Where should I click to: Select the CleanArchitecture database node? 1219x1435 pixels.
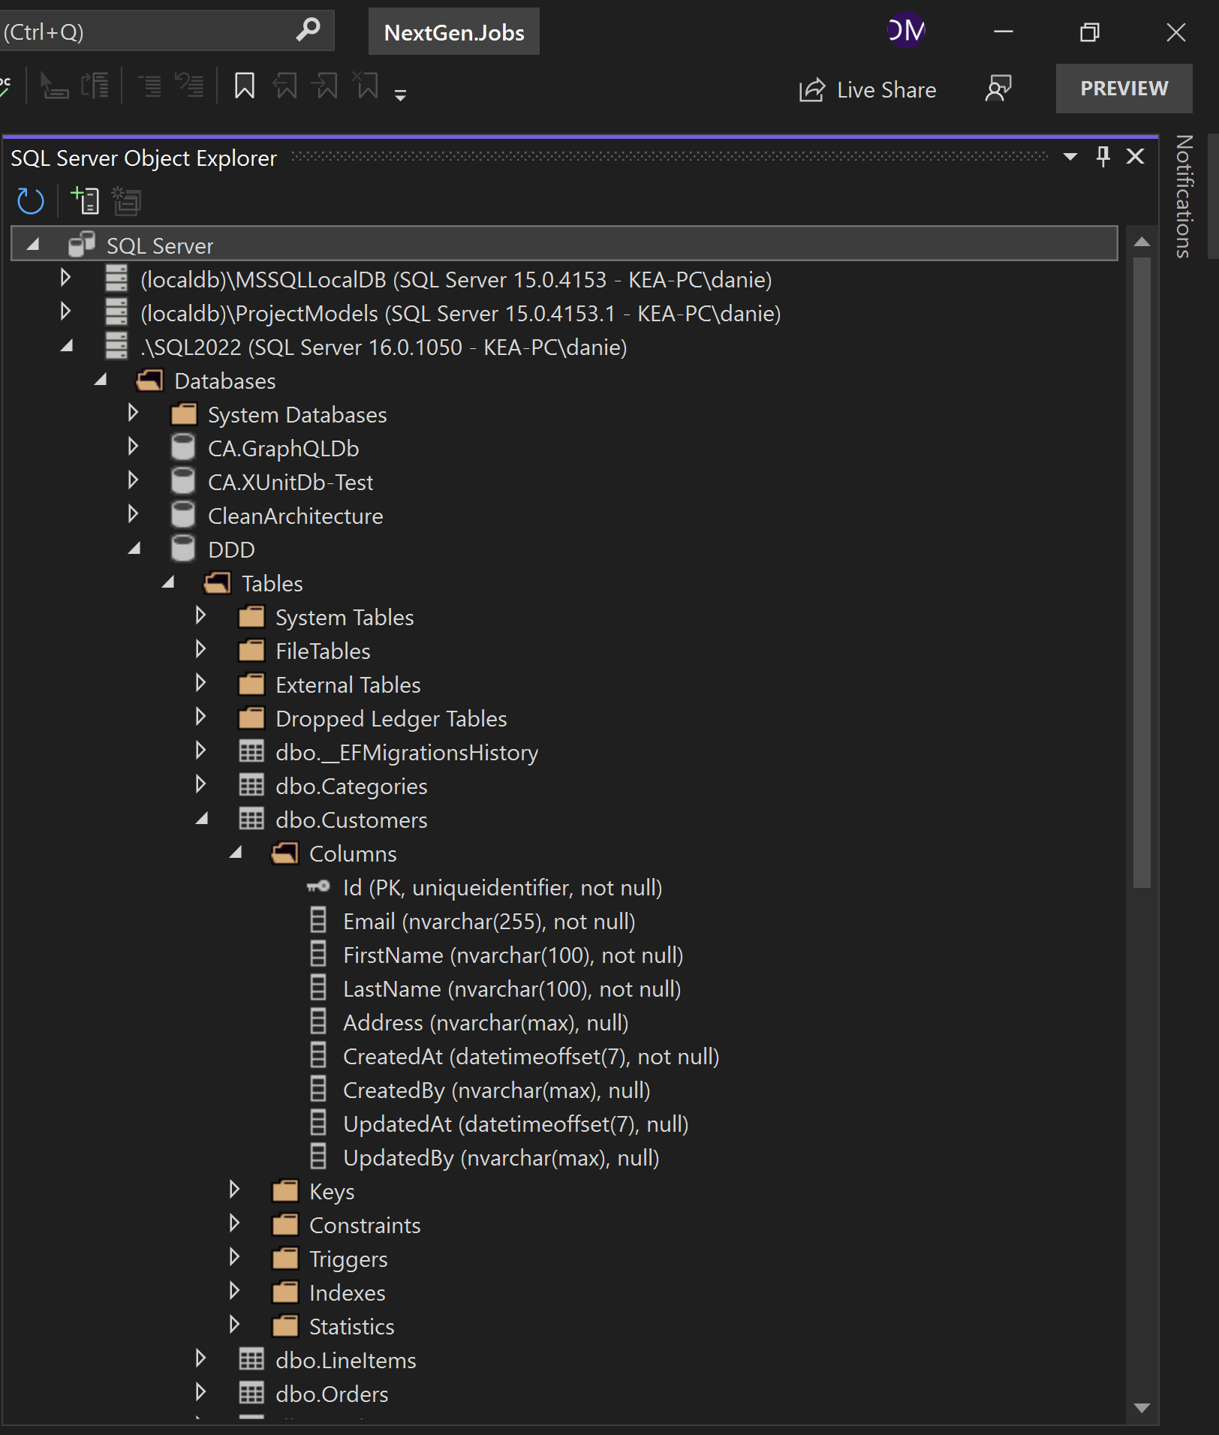(296, 516)
